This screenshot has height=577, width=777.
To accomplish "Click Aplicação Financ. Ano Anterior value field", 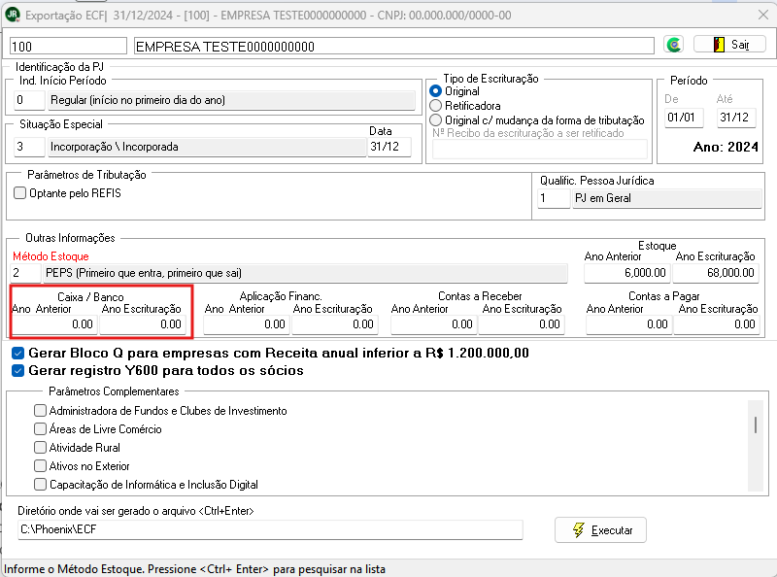I will click(x=247, y=324).
